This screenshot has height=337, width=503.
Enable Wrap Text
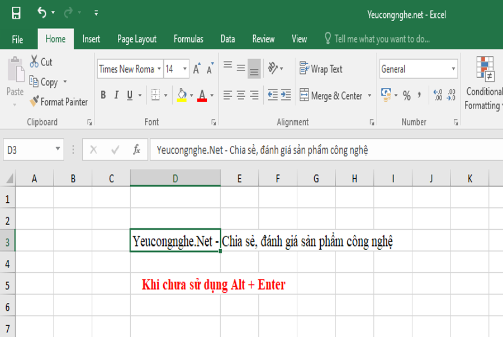point(321,69)
